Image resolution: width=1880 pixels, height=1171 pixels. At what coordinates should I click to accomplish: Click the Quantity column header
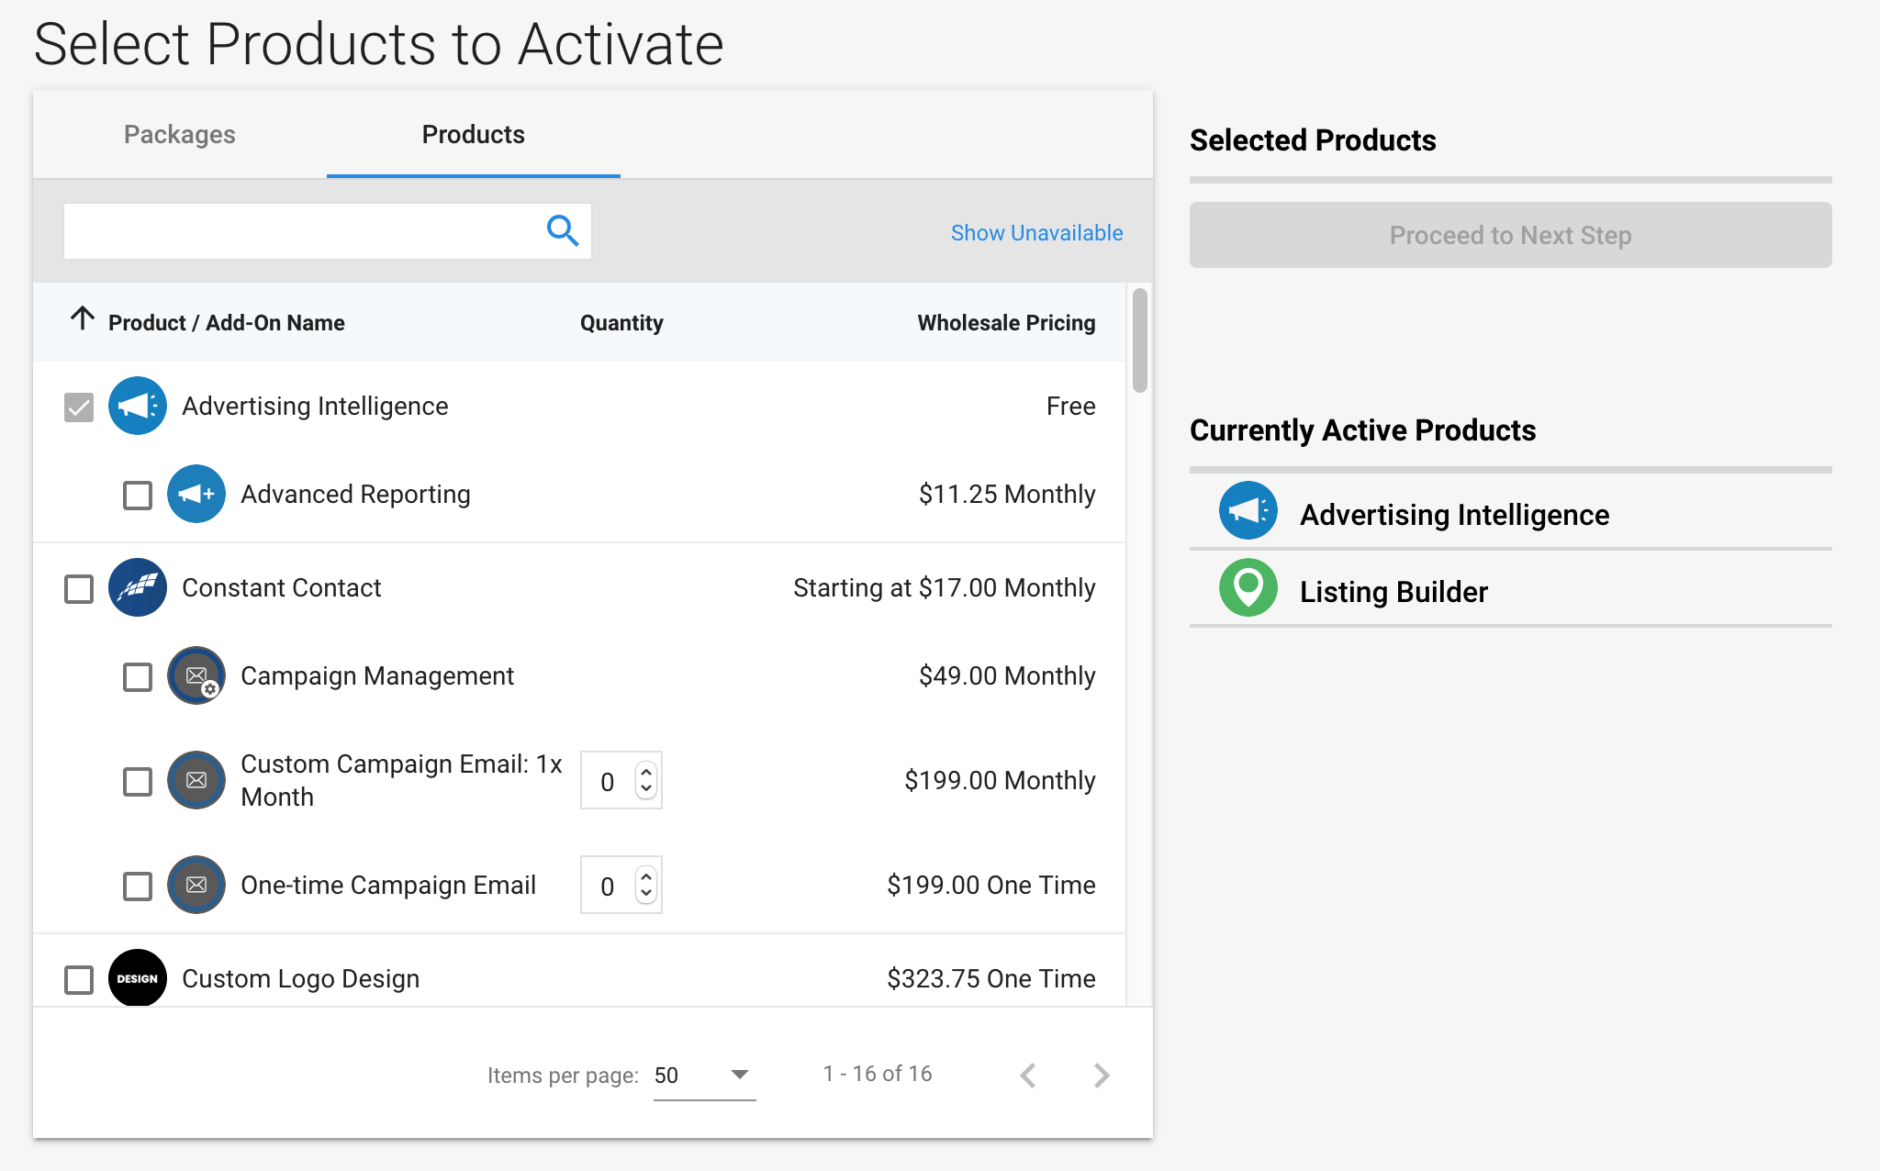621,322
